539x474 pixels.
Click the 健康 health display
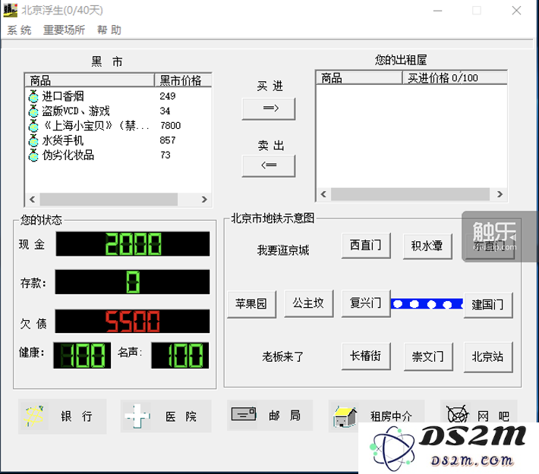(x=82, y=355)
